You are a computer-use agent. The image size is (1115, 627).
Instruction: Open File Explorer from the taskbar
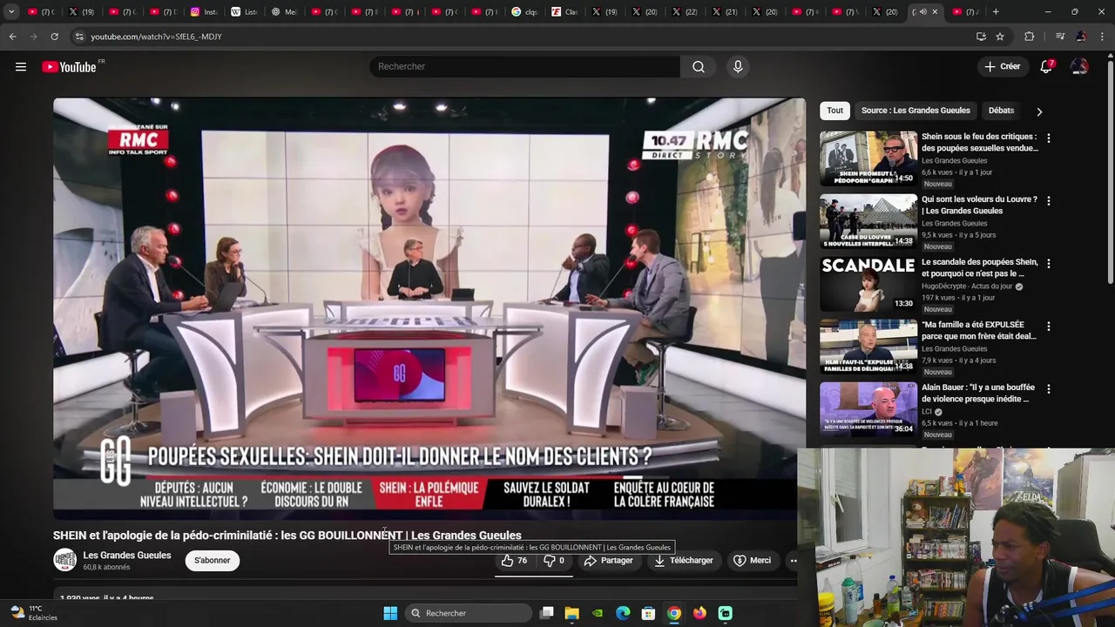click(571, 613)
